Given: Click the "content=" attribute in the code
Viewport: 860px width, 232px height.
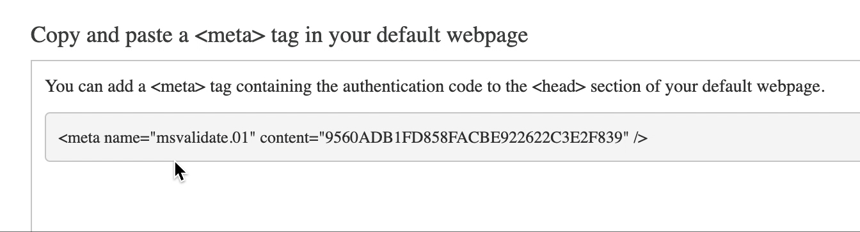Looking at the screenshot, I should 289,138.
